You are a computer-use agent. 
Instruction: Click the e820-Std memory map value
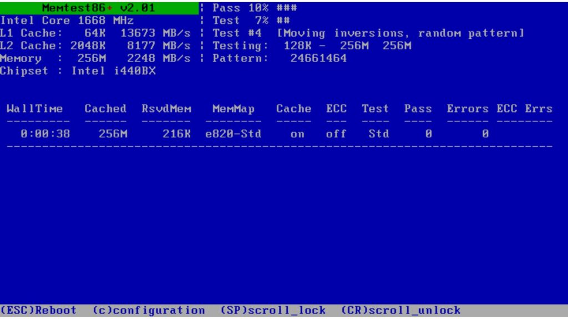[234, 134]
